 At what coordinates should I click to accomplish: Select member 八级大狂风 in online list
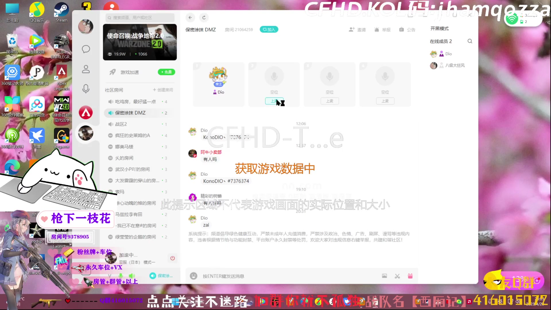click(448, 65)
